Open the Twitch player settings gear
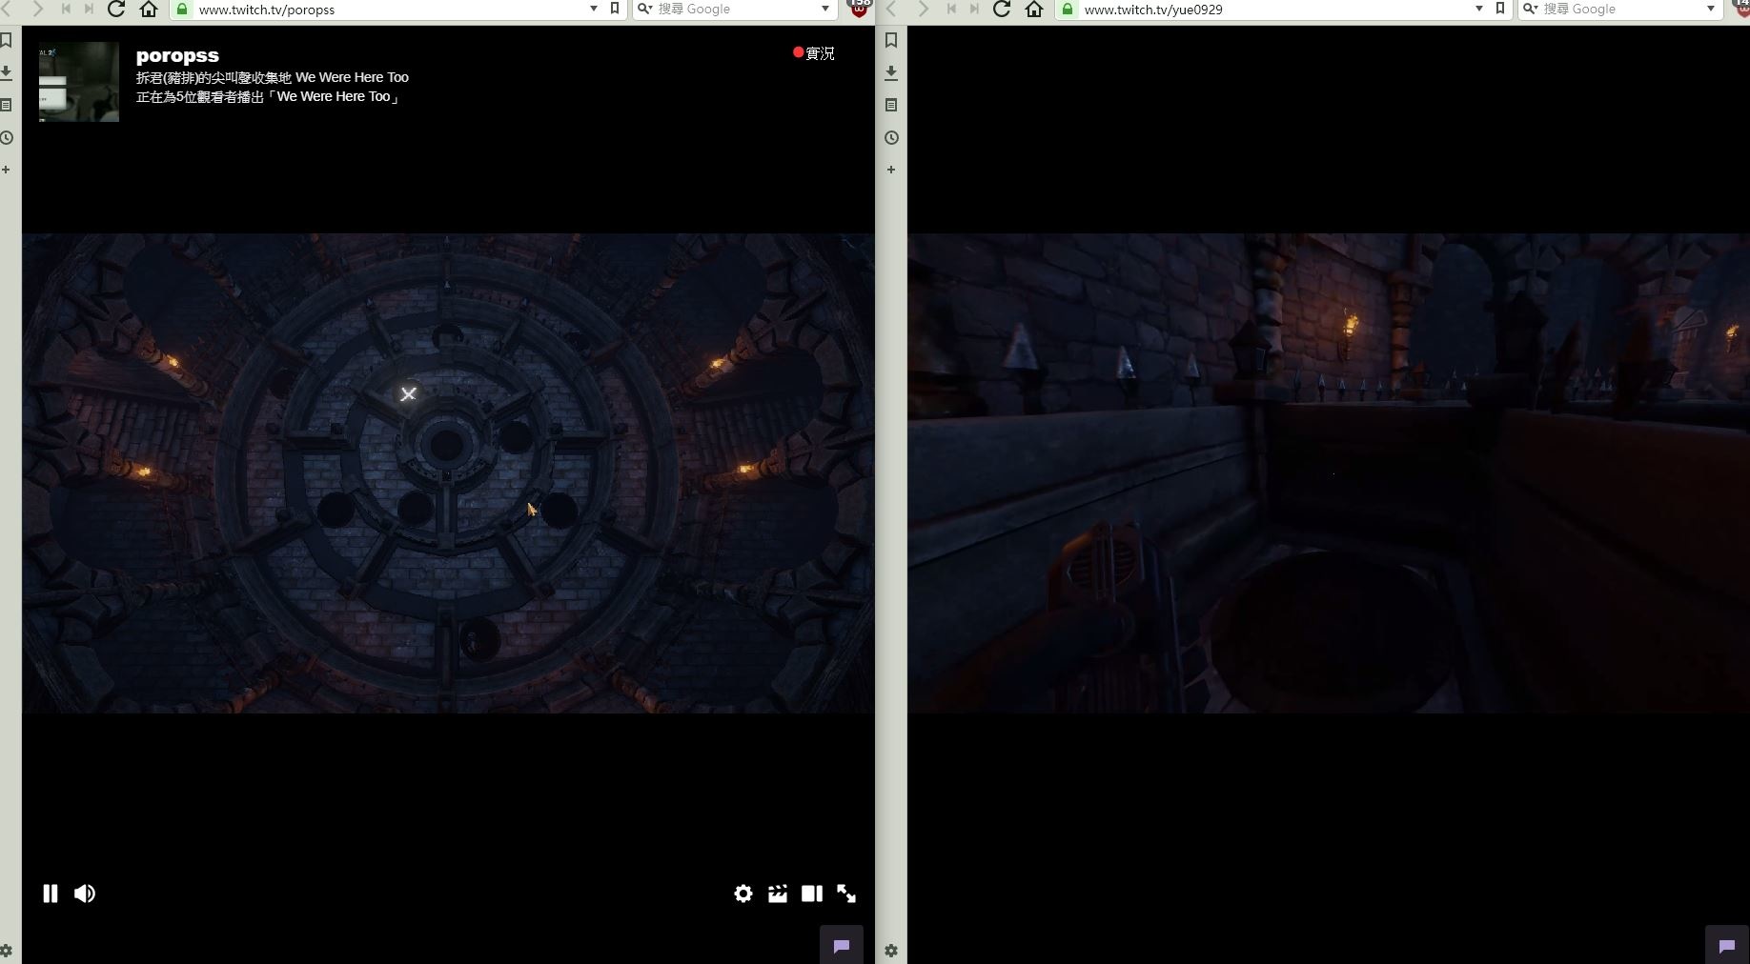Image resolution: width=1750 pixels, height=964 pixels. pos(743,894)
